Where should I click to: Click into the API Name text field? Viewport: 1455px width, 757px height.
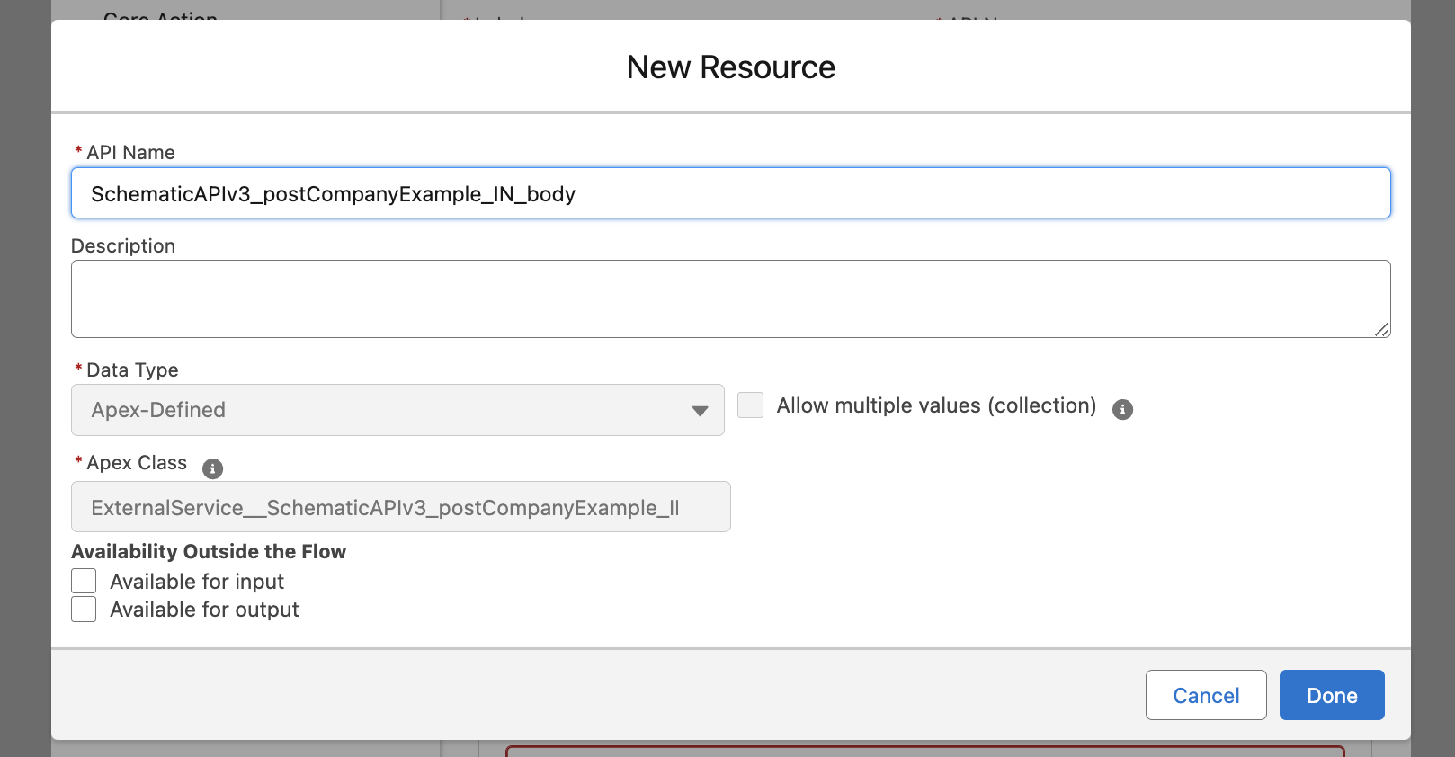(x=730, y=193)
